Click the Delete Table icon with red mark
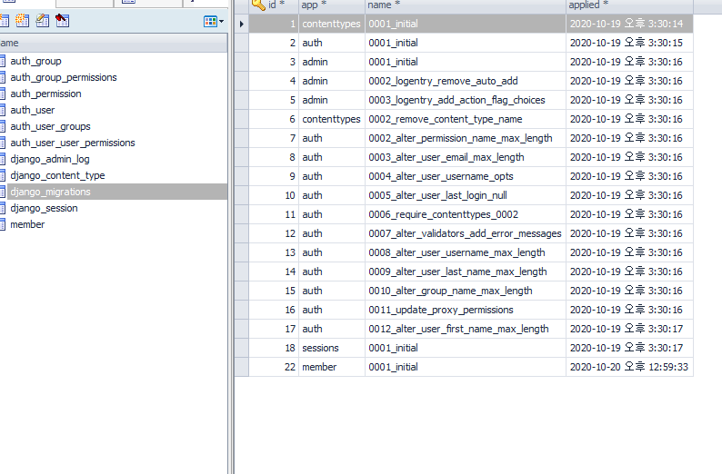 point(62,21)
